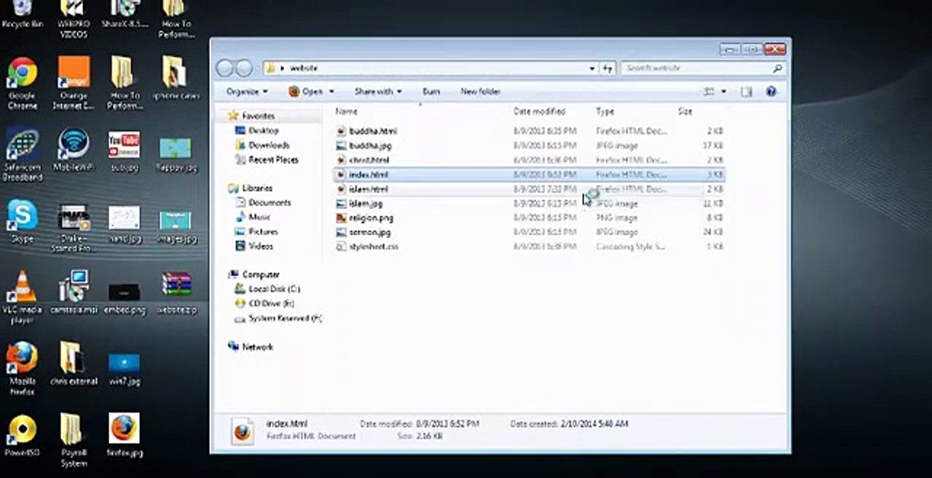Viewport: 932px width, 478px height.
Task: Select the index.html file name
Action: click(368, 175)
